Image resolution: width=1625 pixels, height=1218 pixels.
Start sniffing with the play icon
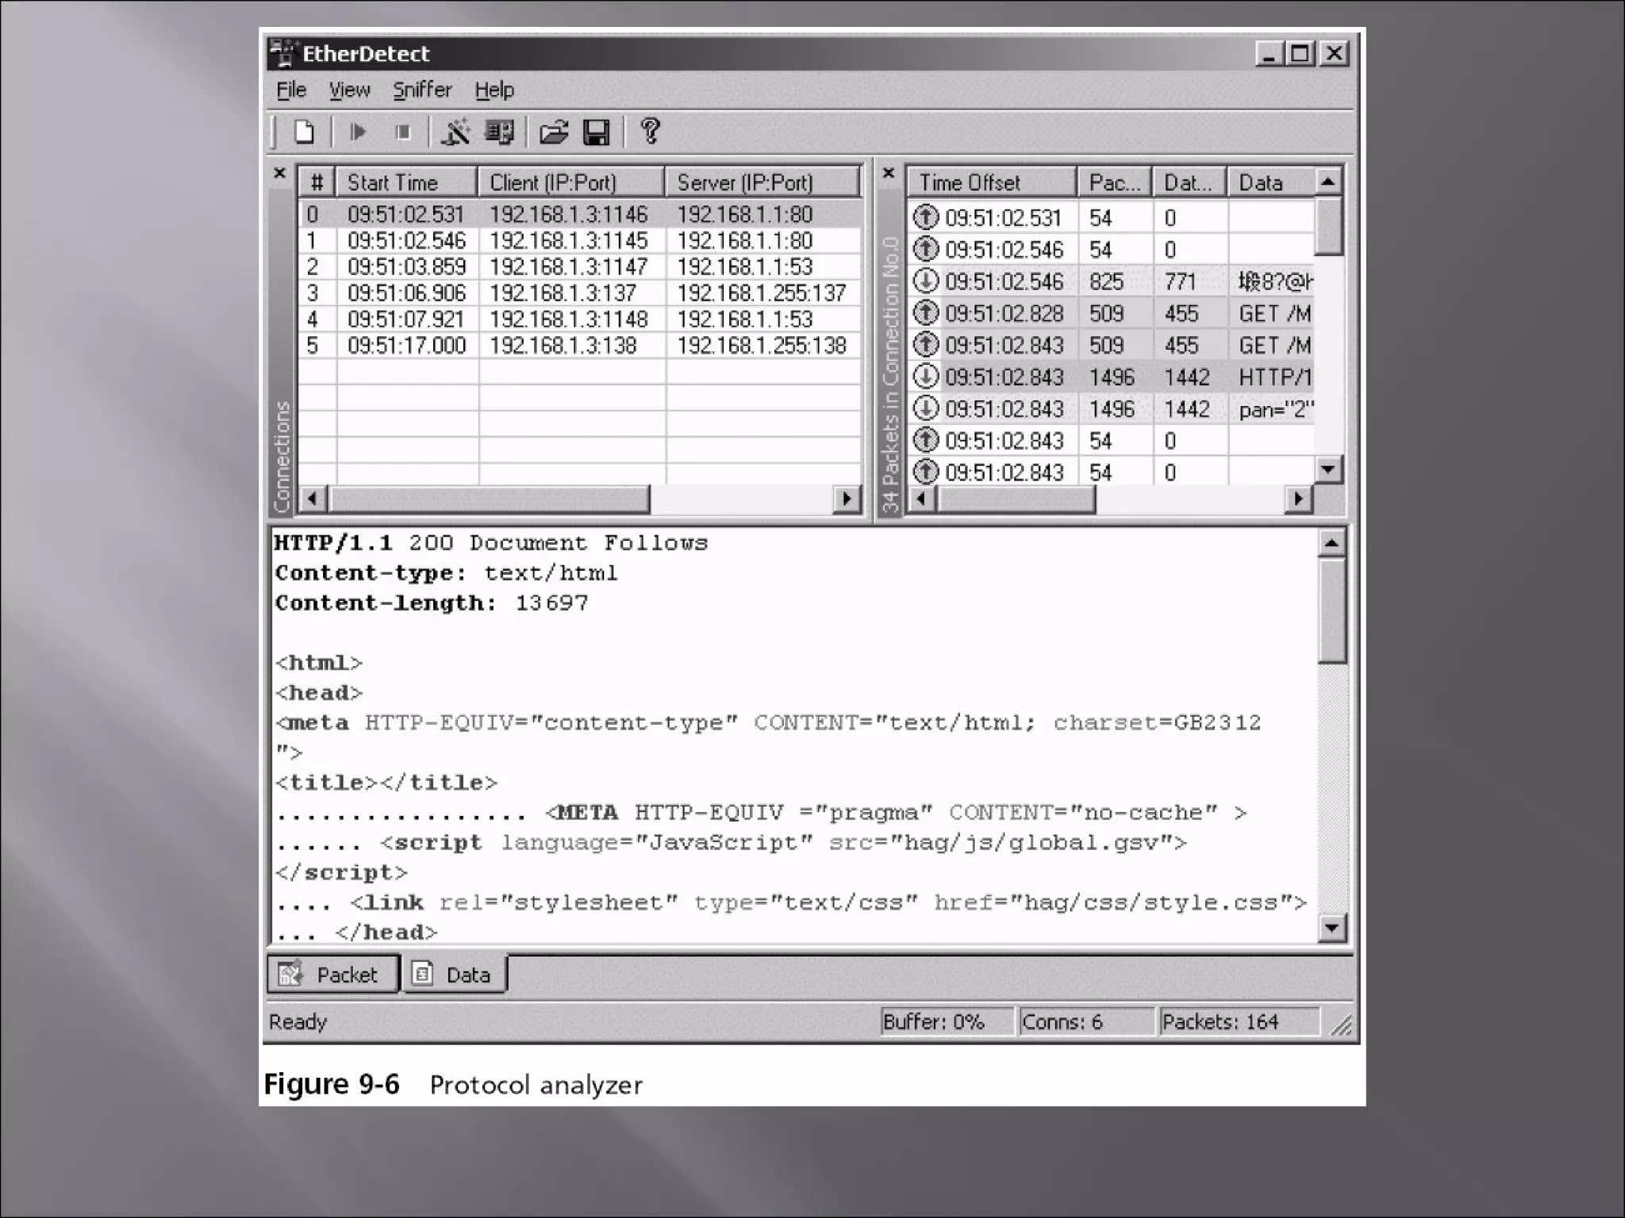(358, 132)
